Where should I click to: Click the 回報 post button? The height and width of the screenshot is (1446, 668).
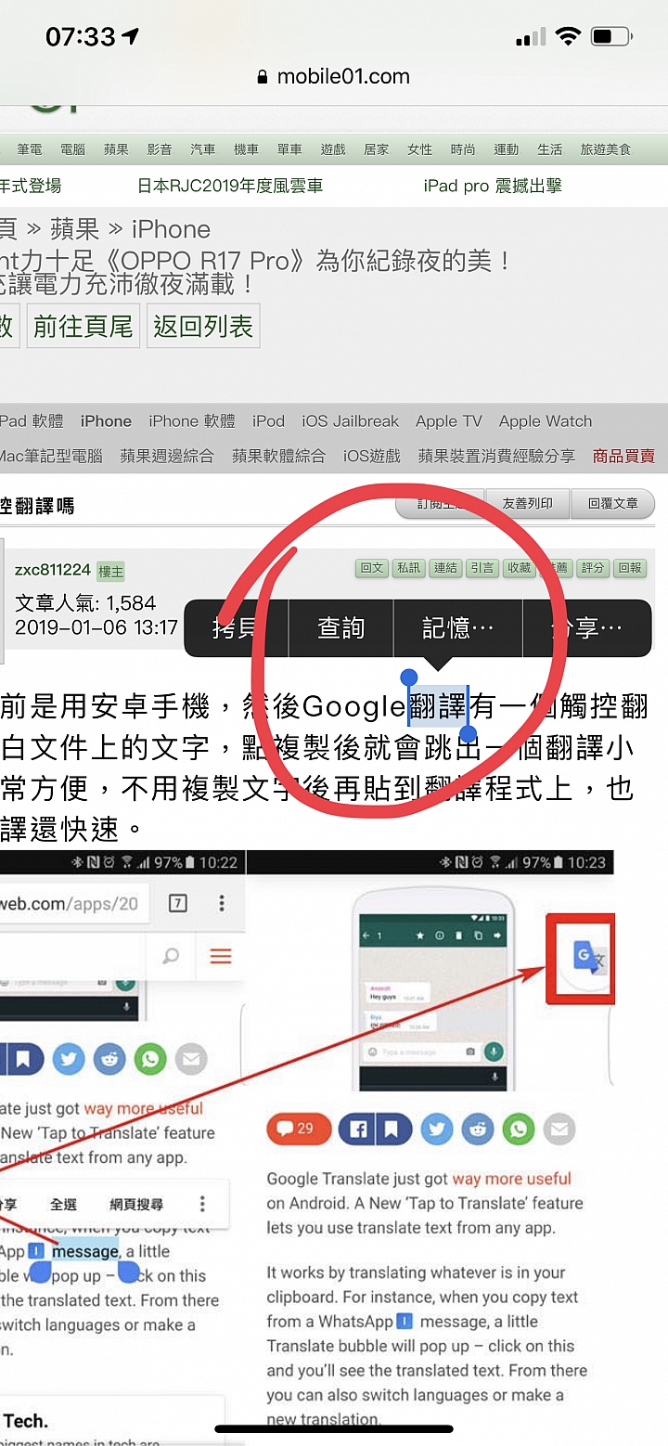[x=629, y=568]
